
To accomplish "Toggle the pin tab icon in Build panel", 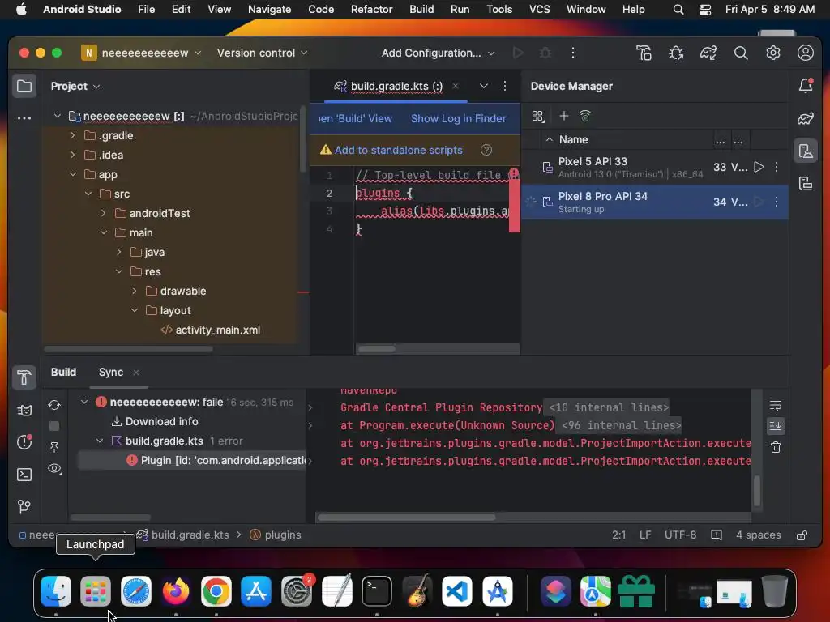I will point(54,447).
